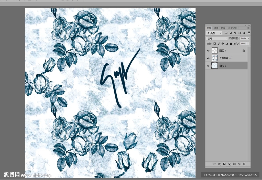This screenshot has height=180, width=262.
Task: Open the 正常 blend mode dropdown
Action: 217,38
